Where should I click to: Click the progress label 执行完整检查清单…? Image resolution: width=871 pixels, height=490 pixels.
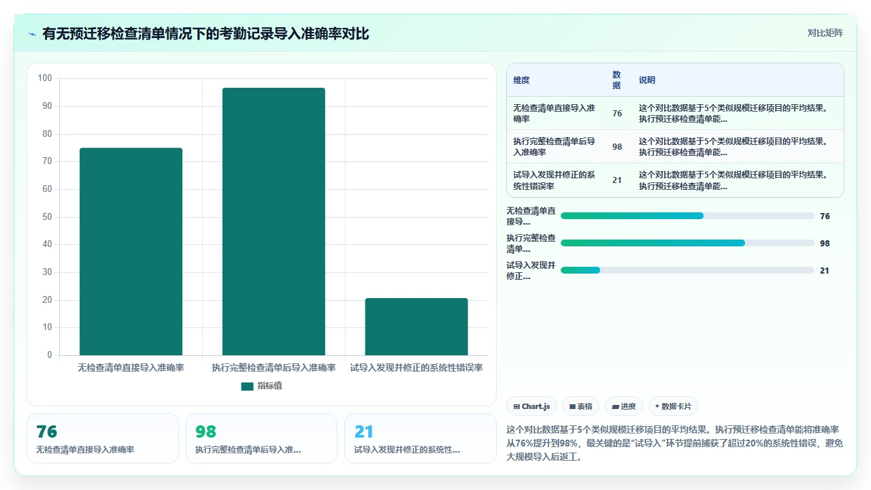pyautogui.click(x=531, y=243)
